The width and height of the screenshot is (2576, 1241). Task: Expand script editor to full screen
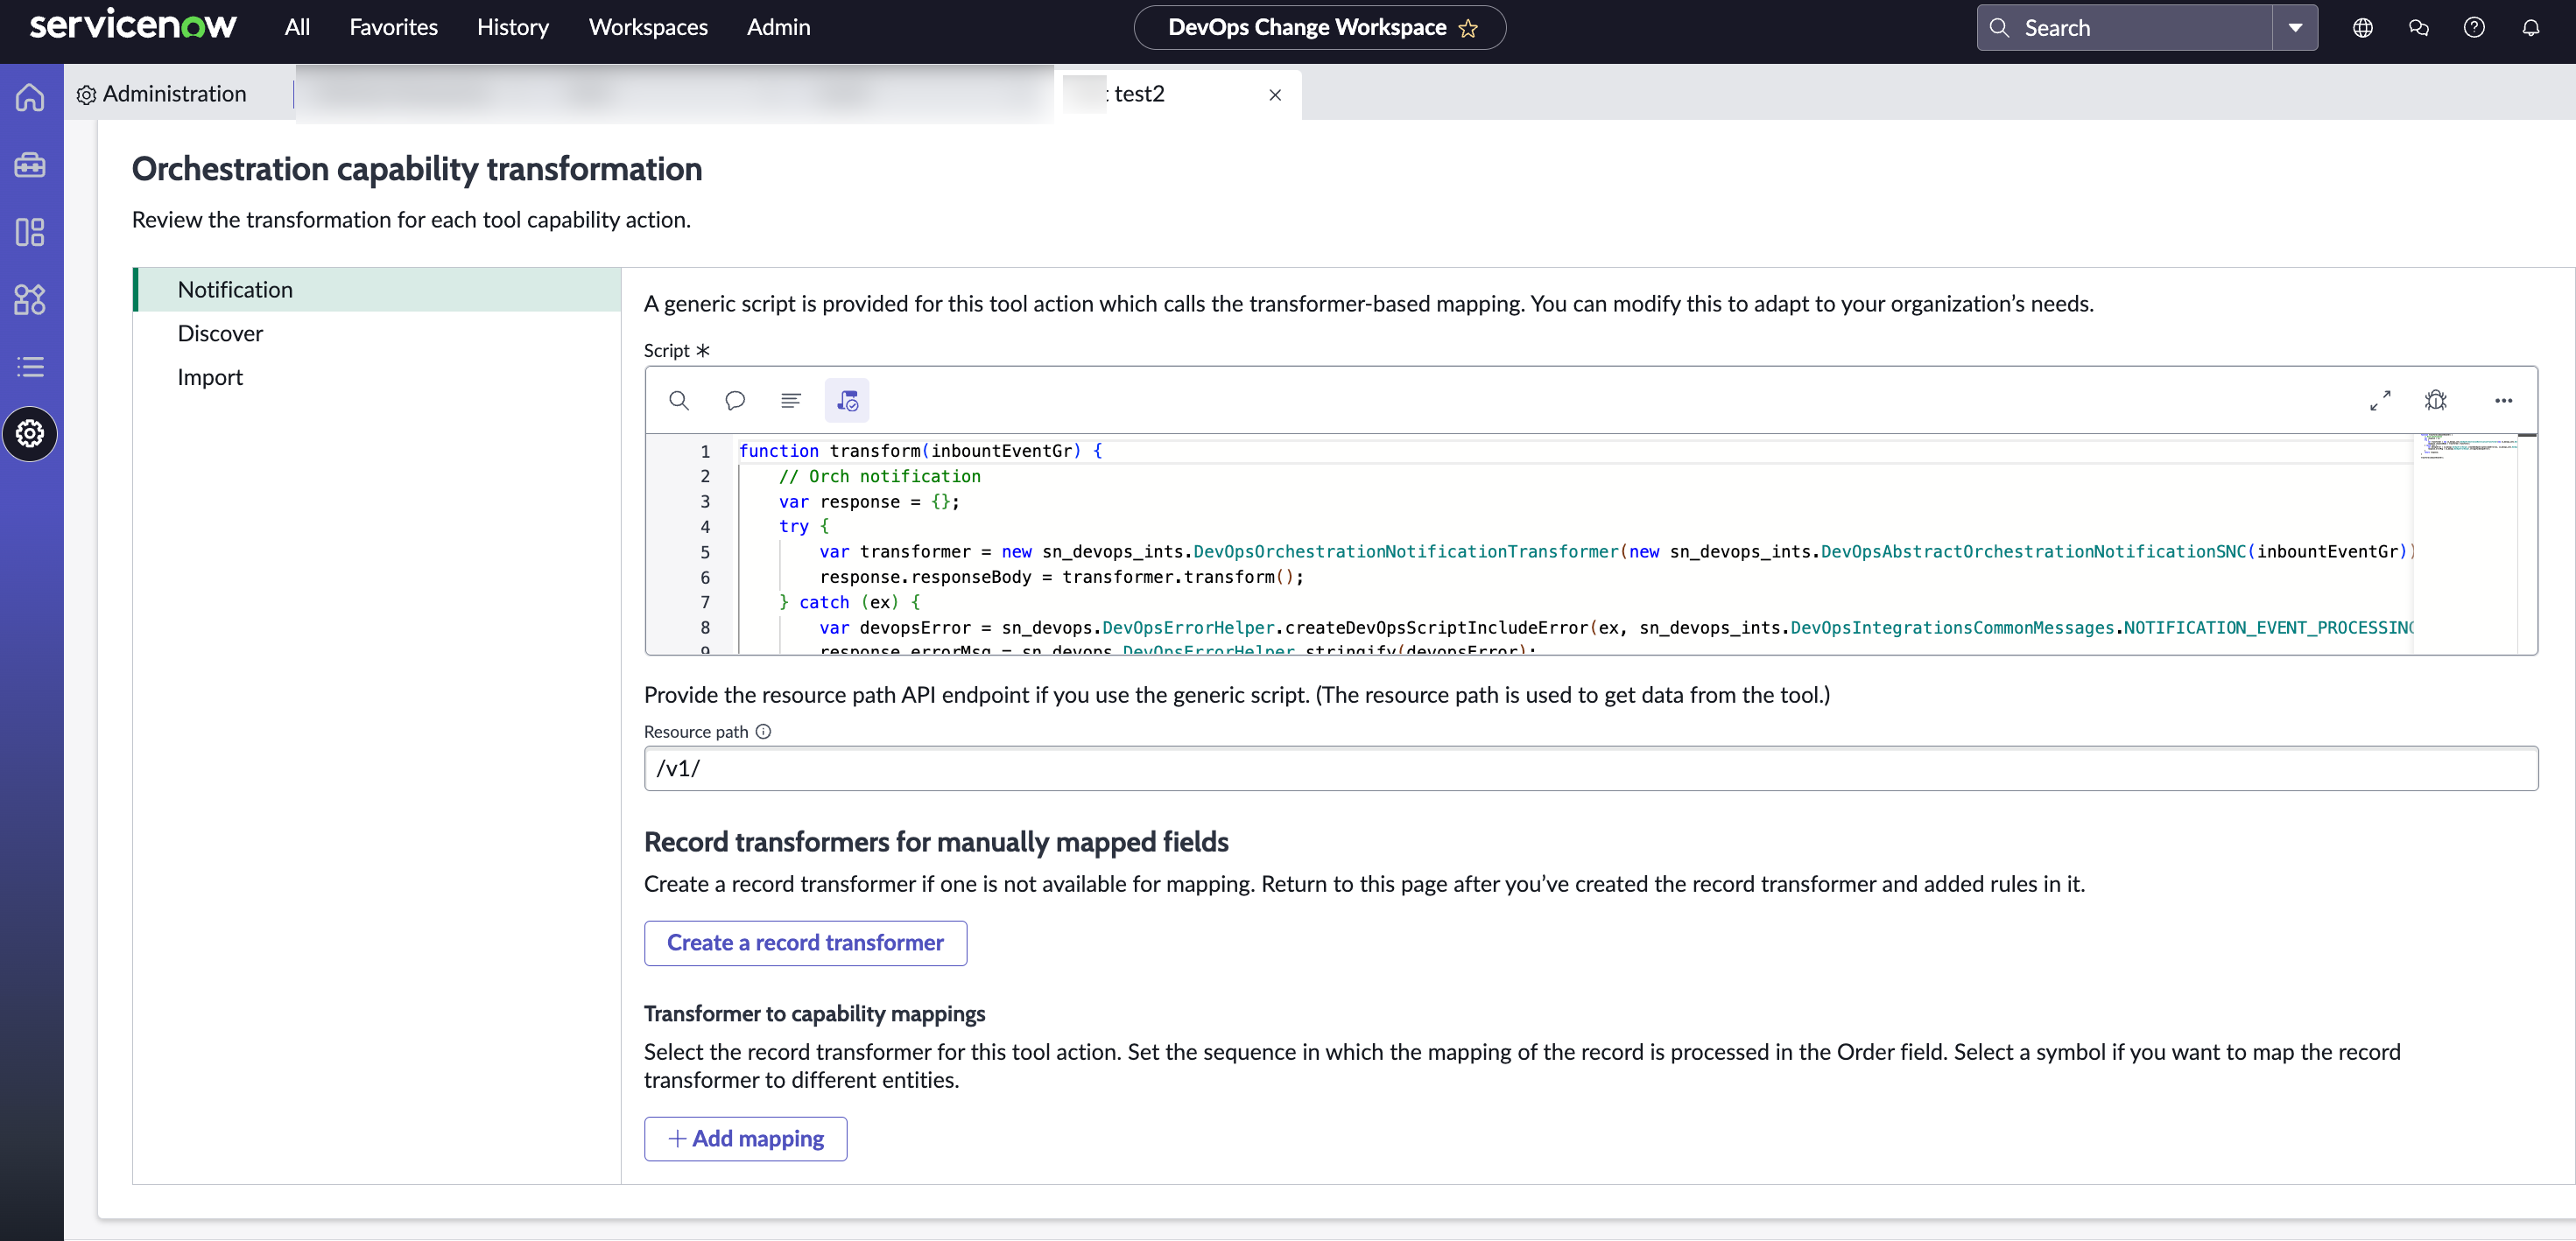click(2380, 401)
